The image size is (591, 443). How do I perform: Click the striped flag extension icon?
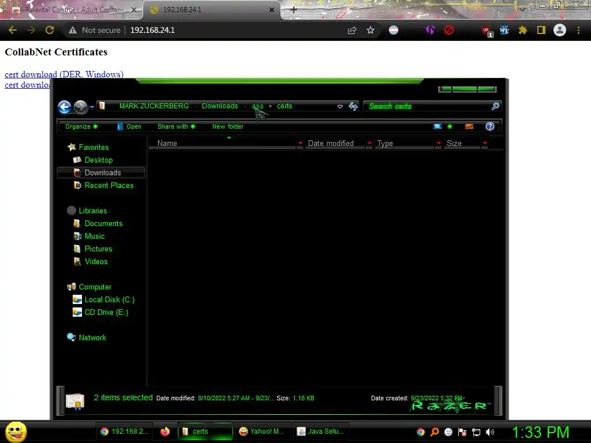[x=394, y=30]
